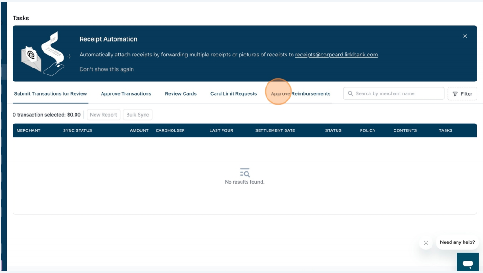Open the chat widget icon
This screenshot has height=273, width=483.
(468, 261)
